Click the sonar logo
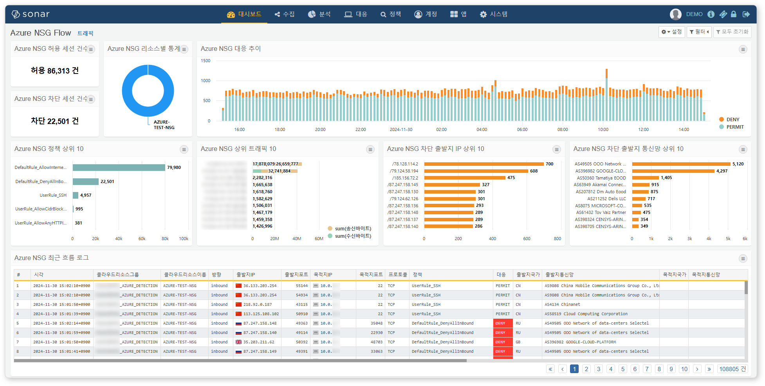This screenshot has height=386, width=765. (x=31, y=14)
